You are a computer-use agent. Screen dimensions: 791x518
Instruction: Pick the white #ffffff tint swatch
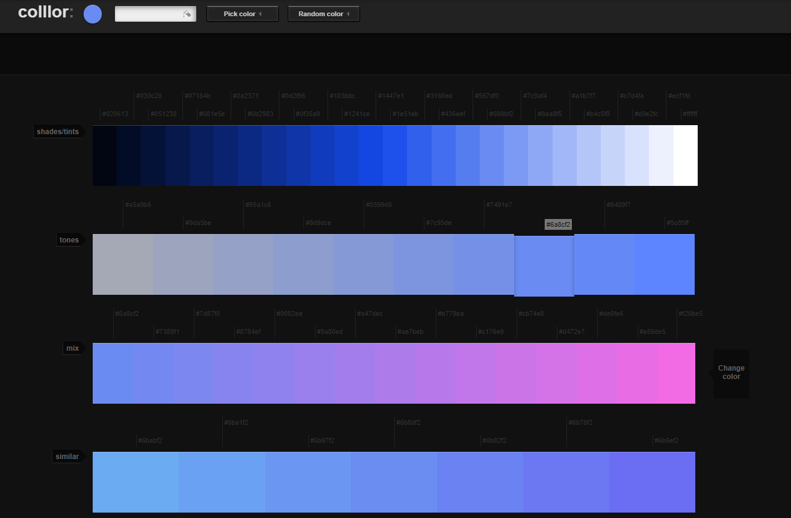tap(685, 155)
